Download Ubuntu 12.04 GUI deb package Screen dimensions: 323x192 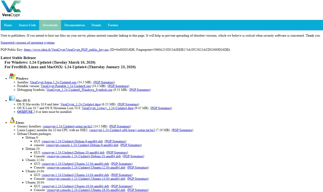[75, 164]
